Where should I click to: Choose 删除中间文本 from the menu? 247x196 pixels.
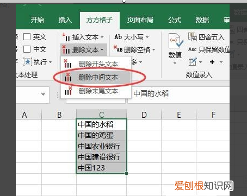click(96, 78)
